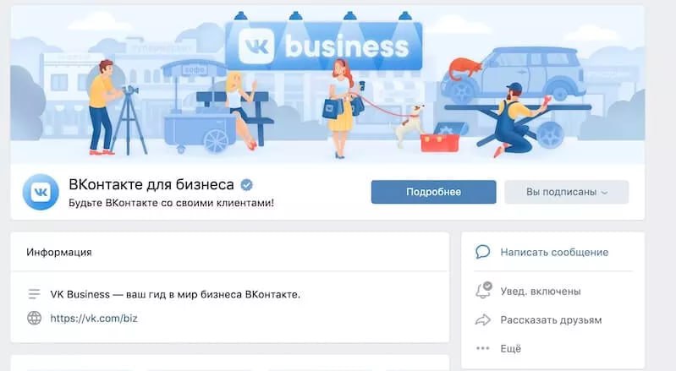
Task: Toggle notifications via Увед. включены
Action: pos(541,292)
